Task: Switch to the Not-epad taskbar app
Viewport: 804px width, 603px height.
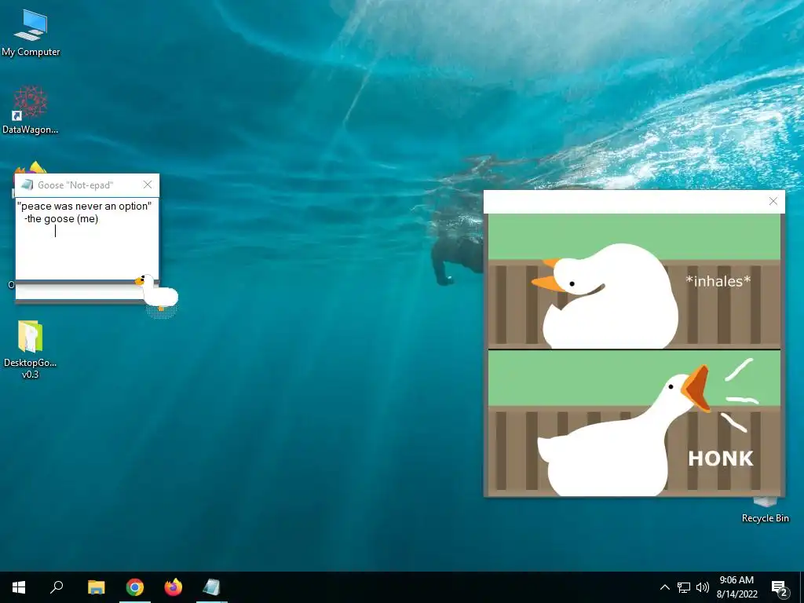Action: [x=211, y=587]
